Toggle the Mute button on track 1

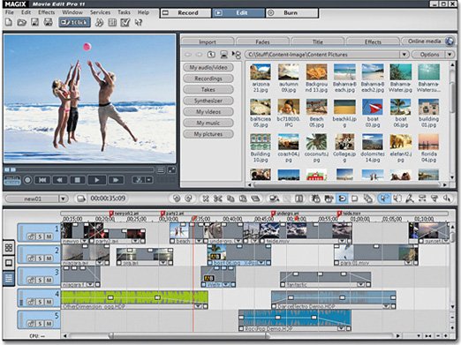tap(49, 236)
